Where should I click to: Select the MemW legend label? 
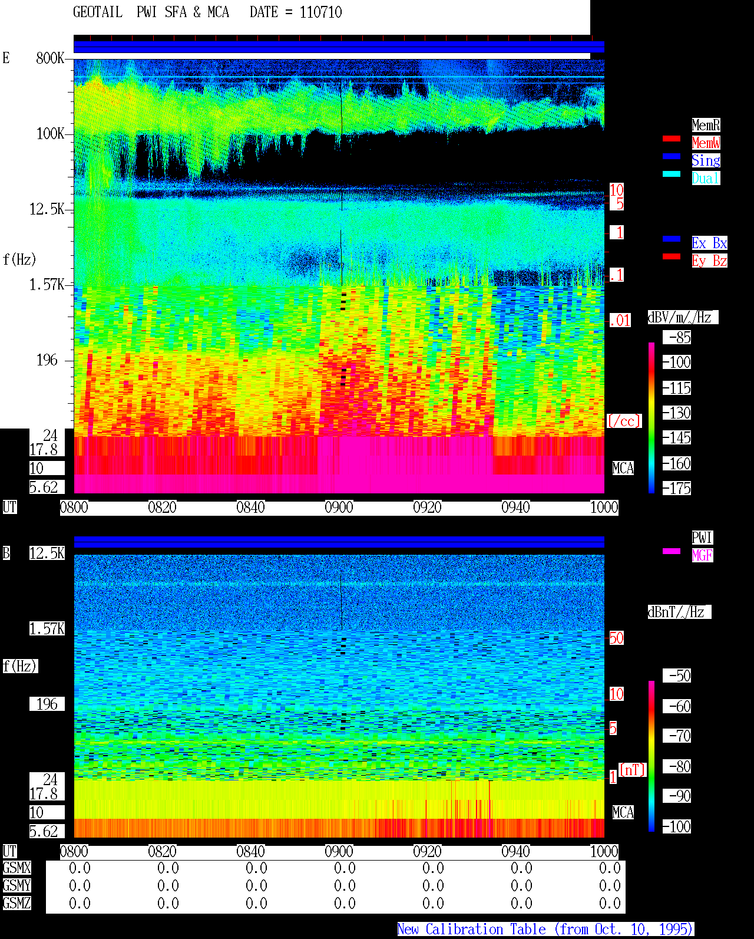click(x=706, y=143)
